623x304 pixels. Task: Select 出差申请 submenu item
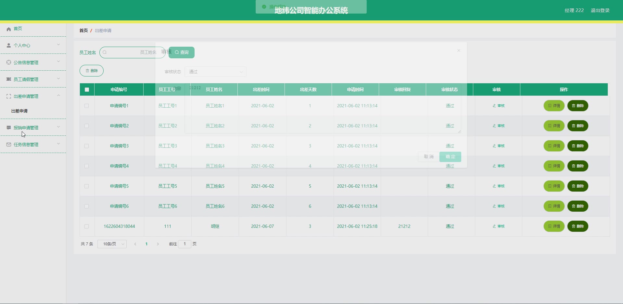click(x=19, y=111)
